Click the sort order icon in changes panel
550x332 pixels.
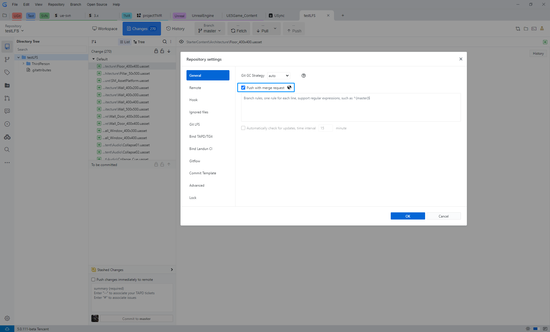(94, 42)
